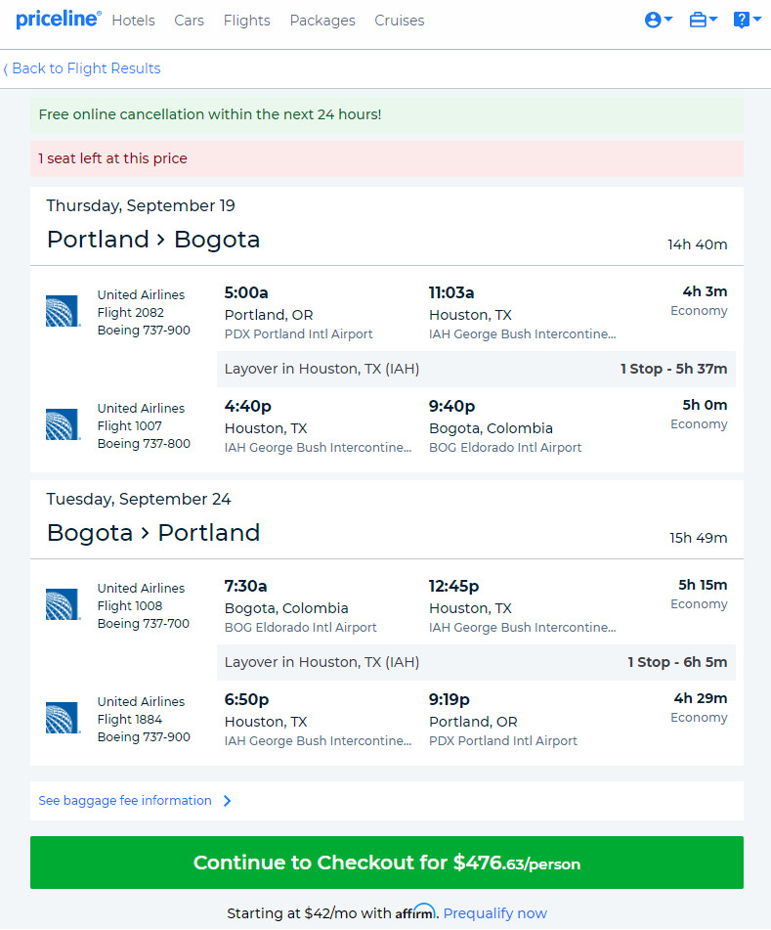This screenshot has height=930, width=771.
Task: Click United Airlines logo for Flight 2082
Action: point(63,311)
